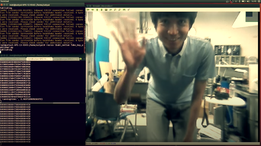Click the brush-like icon at the toolbar's end
This screenshot has height=146, width=261.
129,10
